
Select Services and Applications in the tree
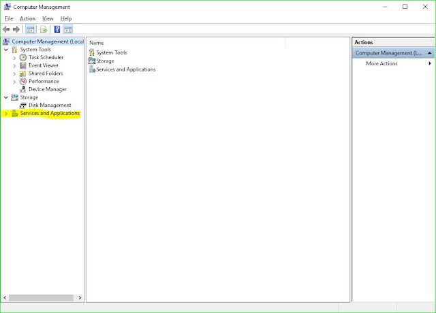pos(50,114)
